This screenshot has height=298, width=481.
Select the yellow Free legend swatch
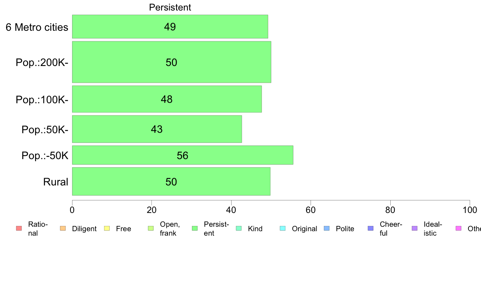107,228
